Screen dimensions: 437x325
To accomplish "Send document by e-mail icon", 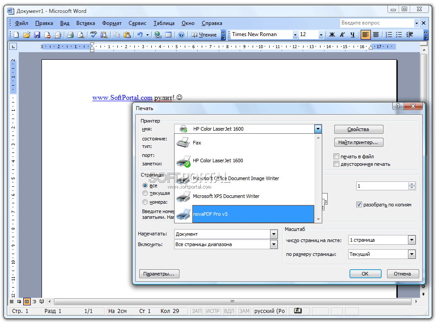I will tap(58, 34).
